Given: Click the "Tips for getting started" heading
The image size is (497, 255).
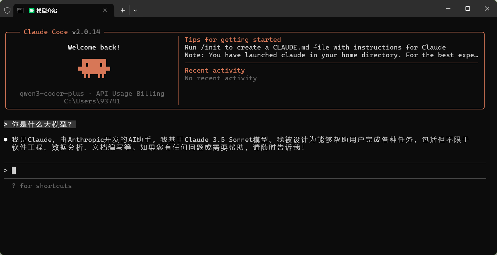Looking at the screenshot, I should click(x=233, y=40).
